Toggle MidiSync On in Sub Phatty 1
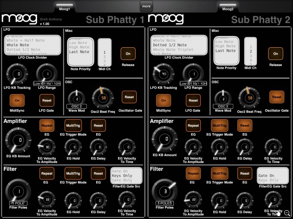Viewport: 293px width, 219px height. pos(17,100)
